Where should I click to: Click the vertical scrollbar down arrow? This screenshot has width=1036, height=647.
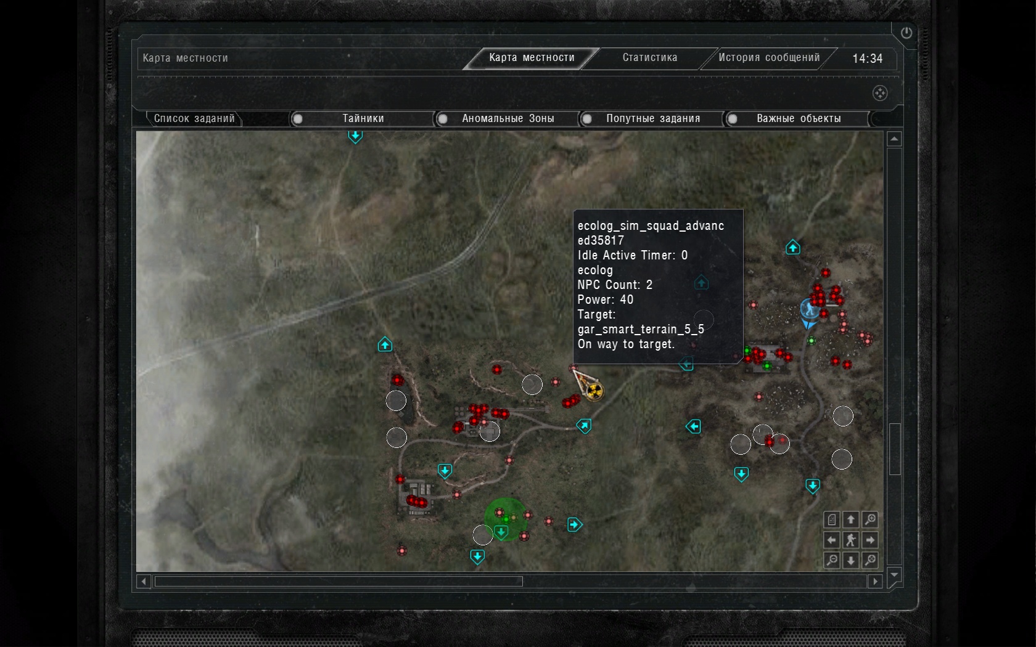(x=894, y=576)
